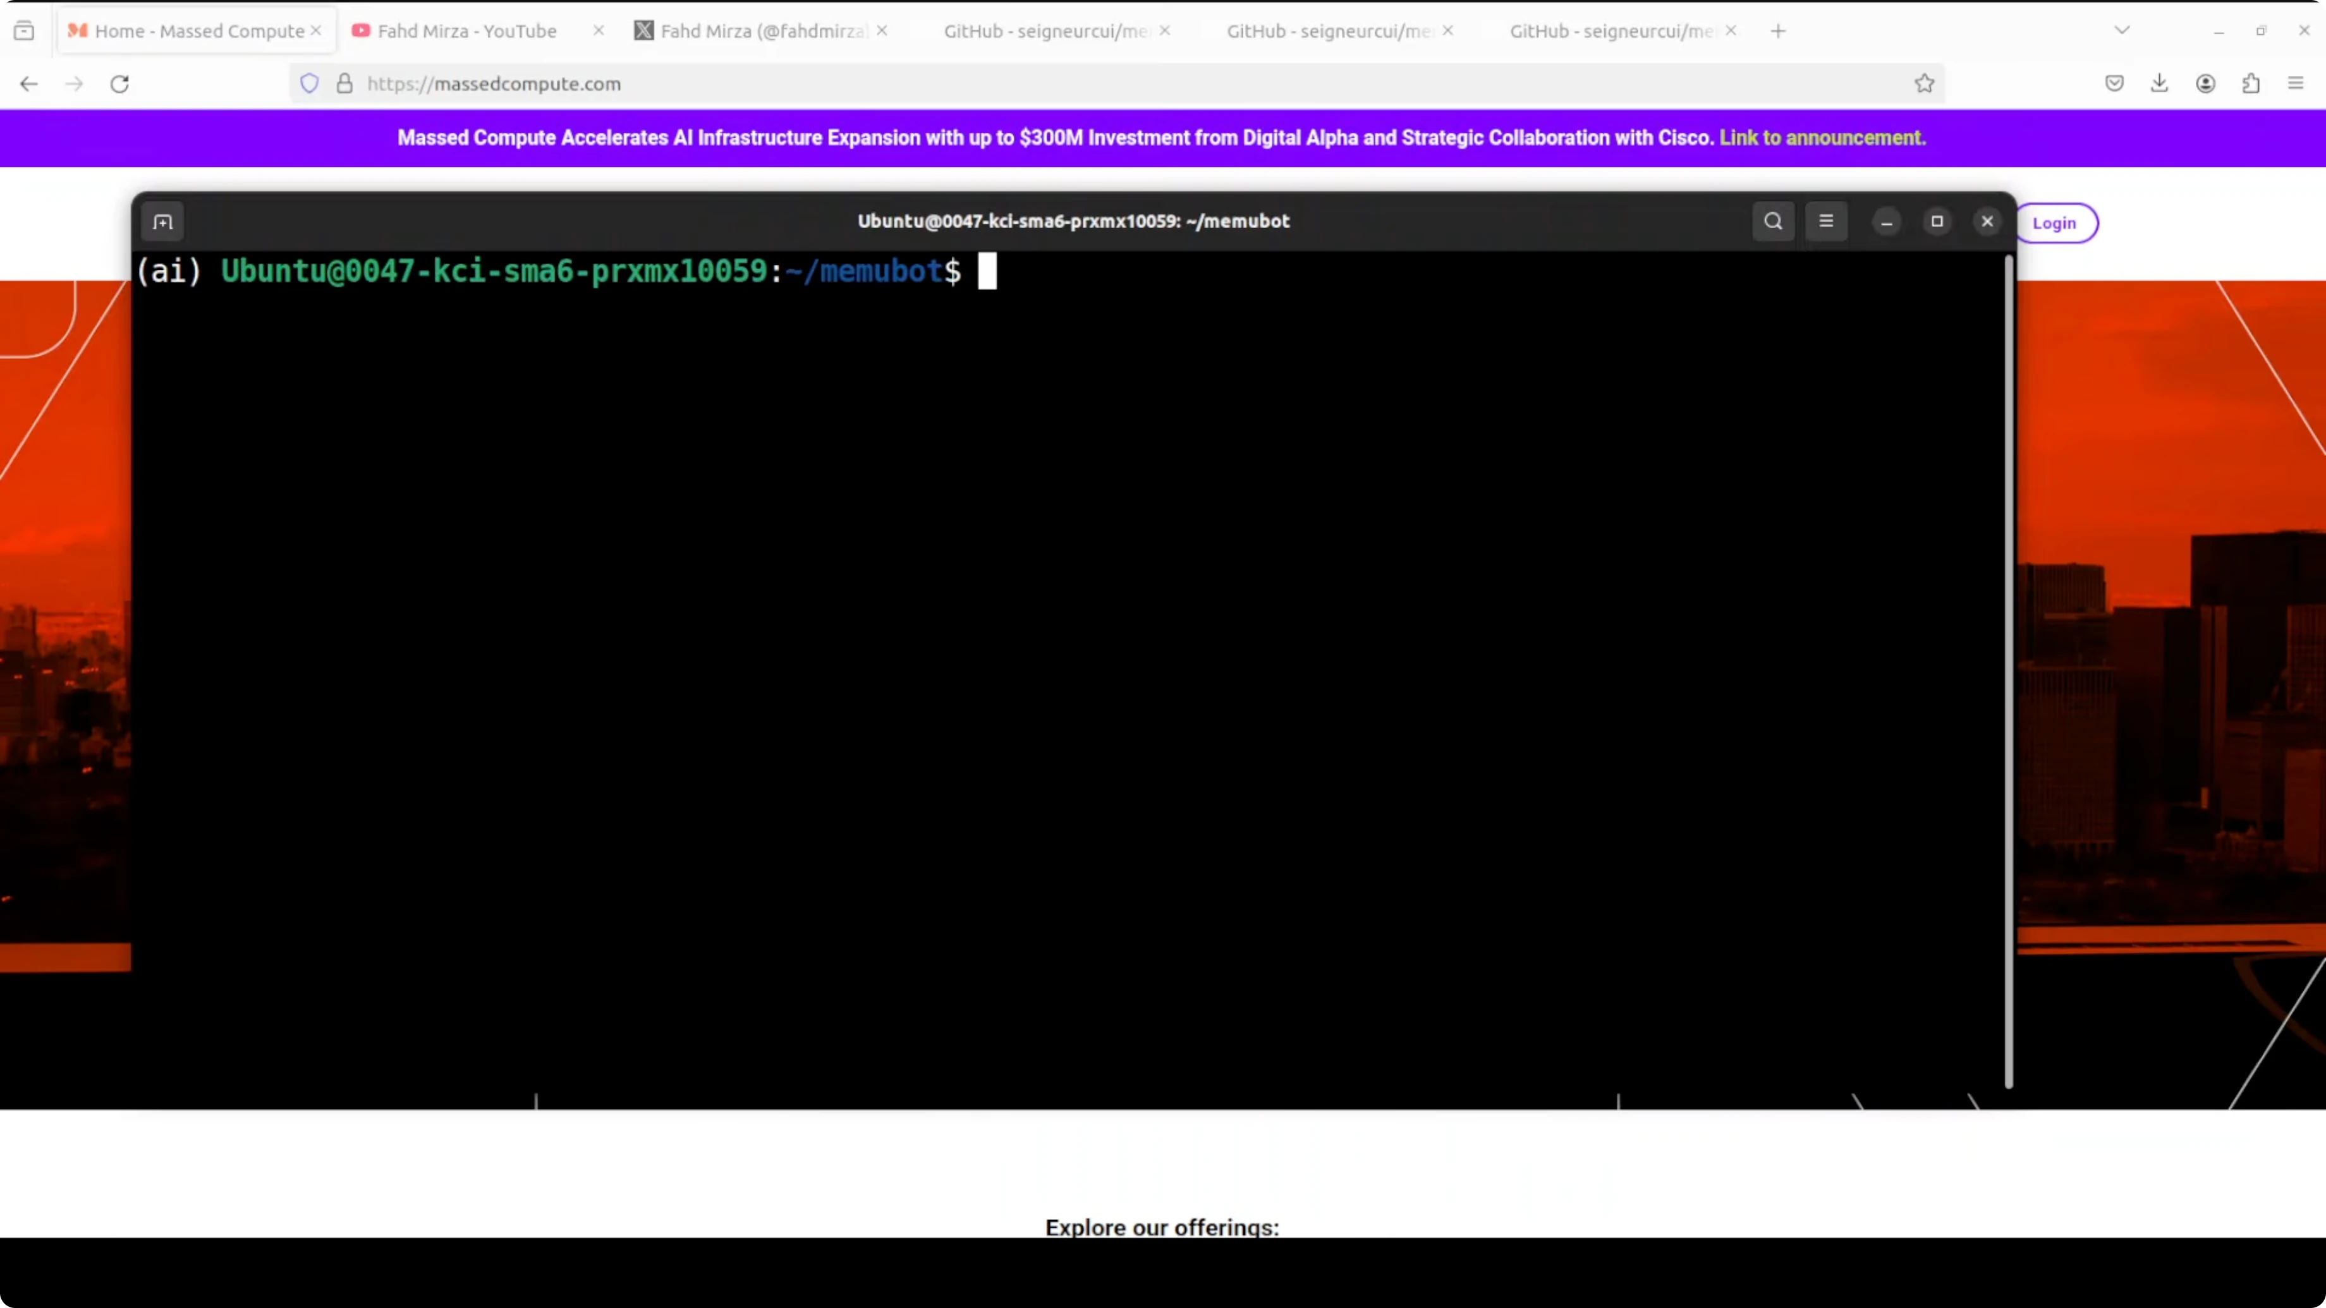This screenshot has height=1308, width=2326.
Task: Open the terminal hamburger menu
Action: 1826,221
